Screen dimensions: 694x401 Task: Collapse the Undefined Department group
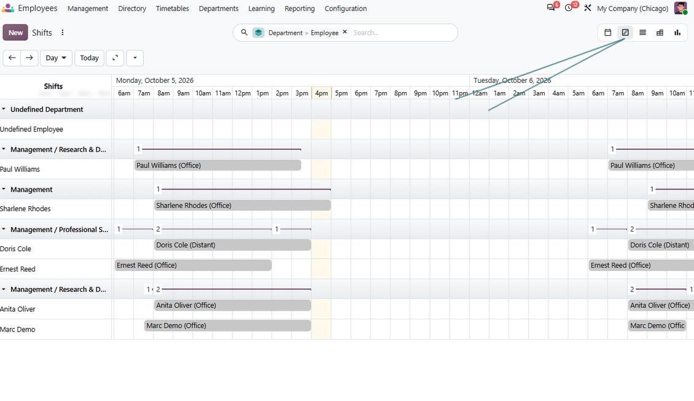pos(4,109)
